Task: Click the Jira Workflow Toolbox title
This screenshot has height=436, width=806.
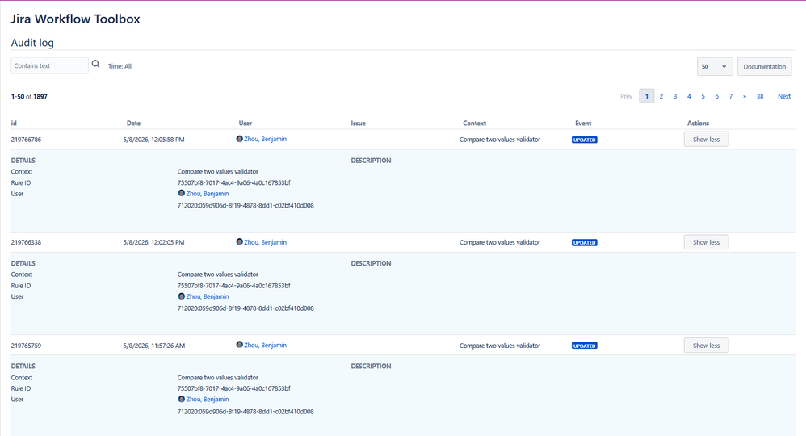Action: [76, 19]
